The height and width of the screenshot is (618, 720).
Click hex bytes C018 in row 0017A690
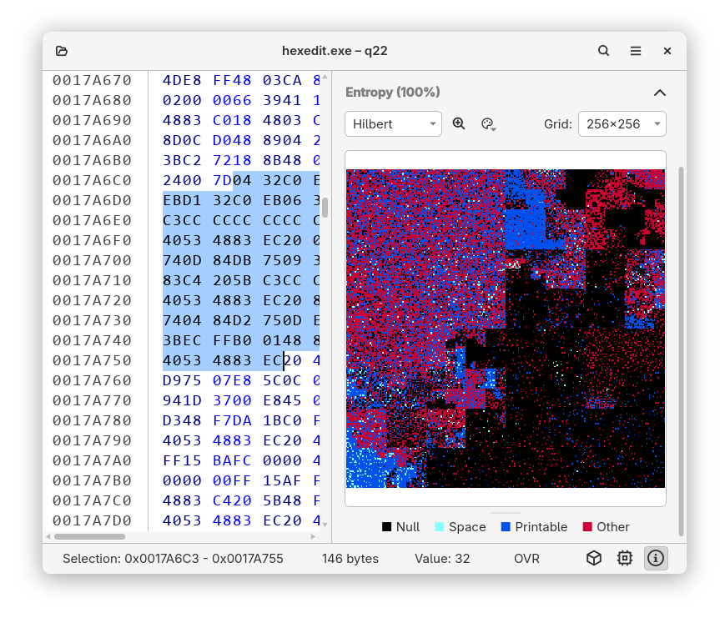tap(232, 120)
